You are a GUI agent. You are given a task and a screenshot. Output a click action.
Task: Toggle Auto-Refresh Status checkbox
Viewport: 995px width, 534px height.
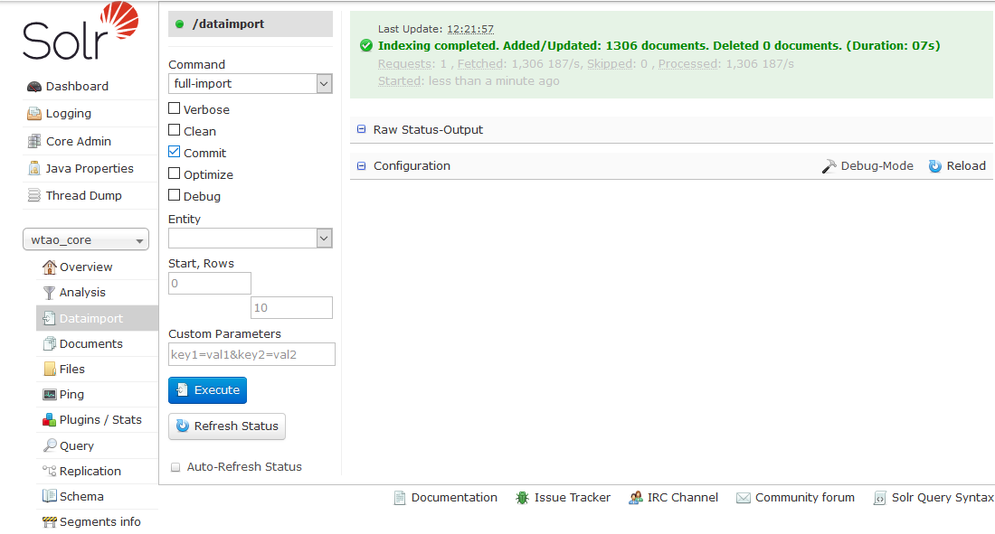point(175,467)
